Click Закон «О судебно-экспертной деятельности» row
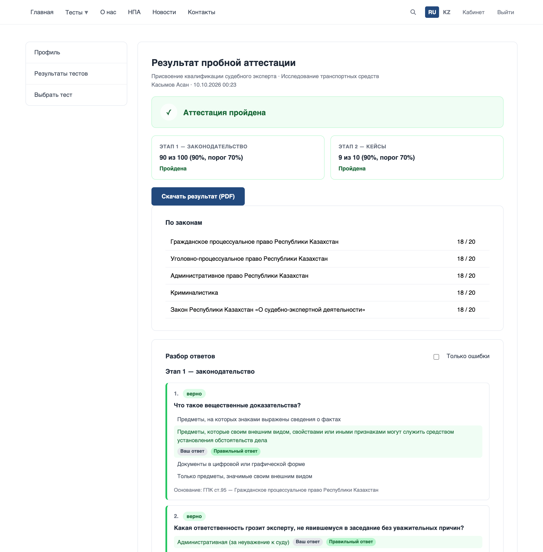Screen dimensions: 543x552 point(327,310)
